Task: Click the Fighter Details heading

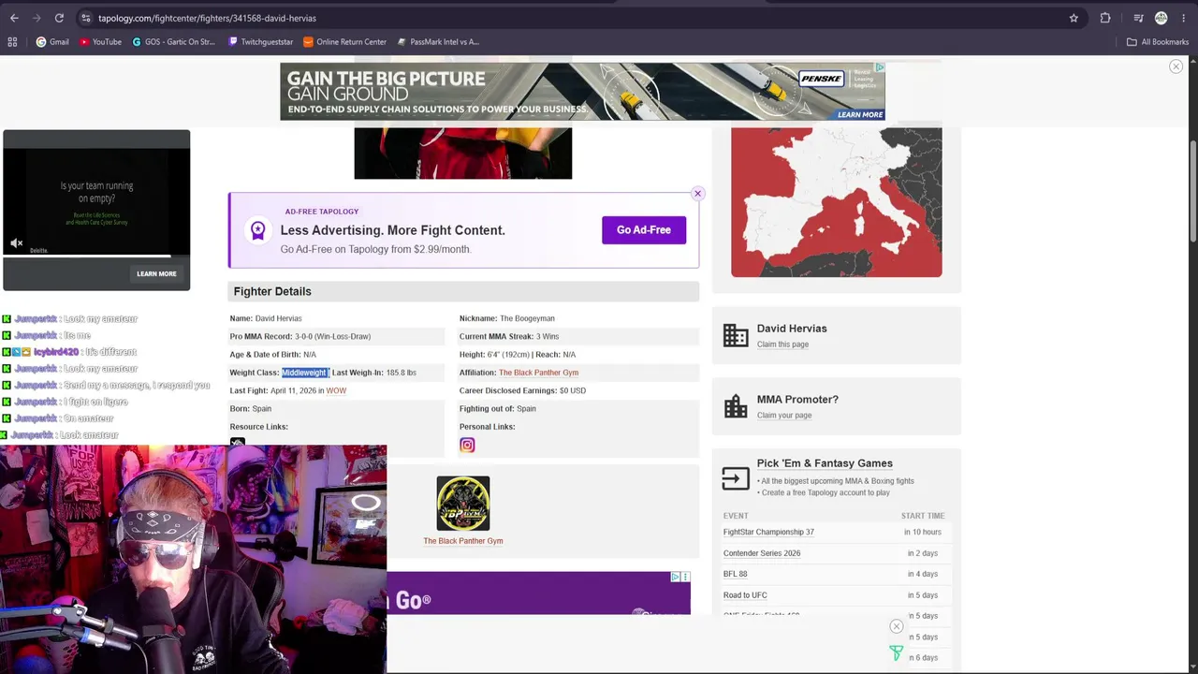Action: [272, 292]
